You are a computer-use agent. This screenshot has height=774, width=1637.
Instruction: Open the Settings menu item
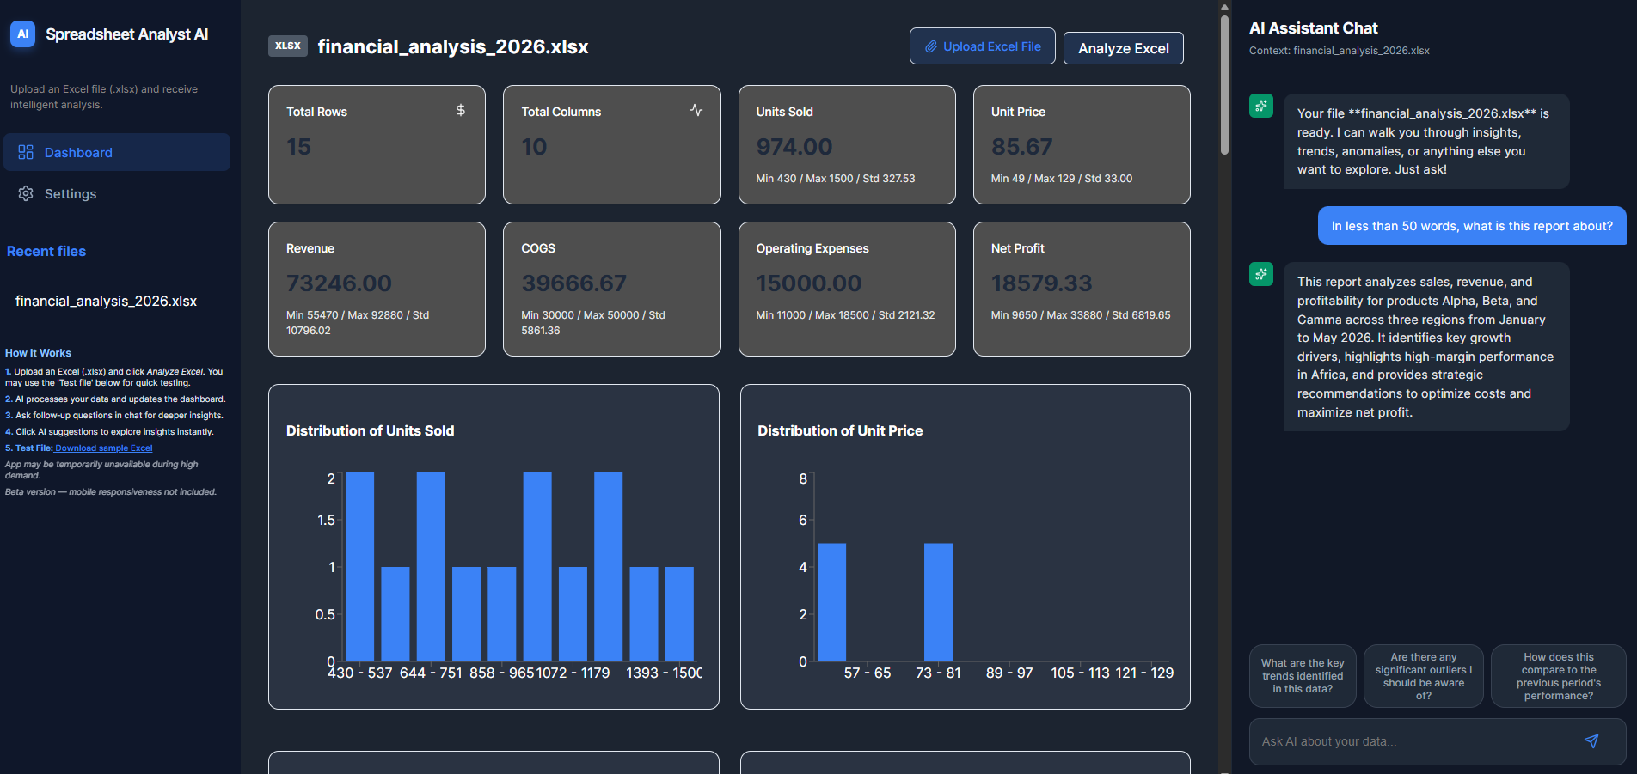(71, 194)
